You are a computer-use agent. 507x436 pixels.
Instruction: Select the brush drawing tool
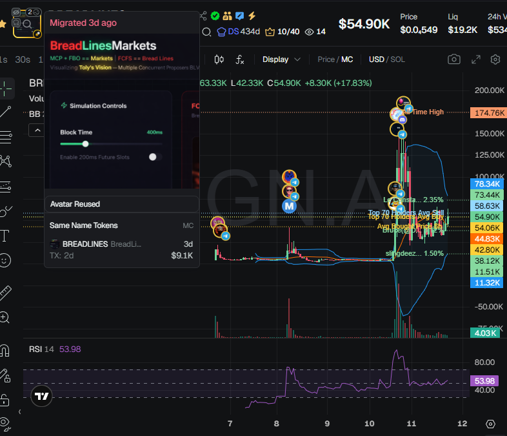click(6, 211)
